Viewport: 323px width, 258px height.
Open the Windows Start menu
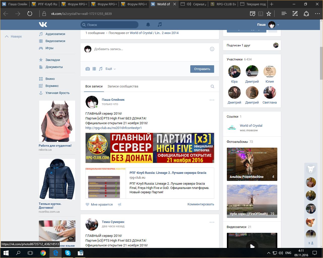[x=6, y=253]
